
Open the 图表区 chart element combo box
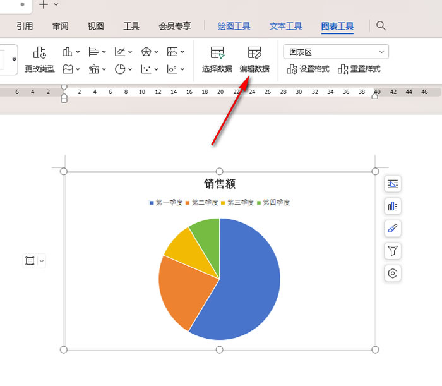coord(336,52)
